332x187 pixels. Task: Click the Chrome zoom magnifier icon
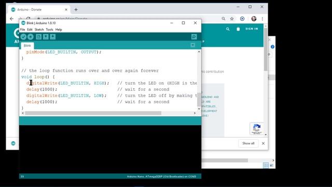pos(224,19)
